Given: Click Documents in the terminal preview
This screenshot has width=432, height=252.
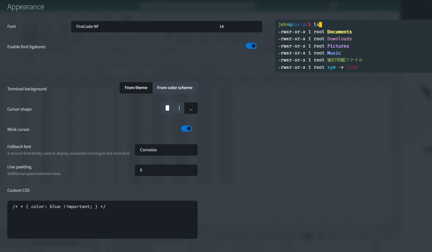Looking at the screenshot, I should point(339,32).
